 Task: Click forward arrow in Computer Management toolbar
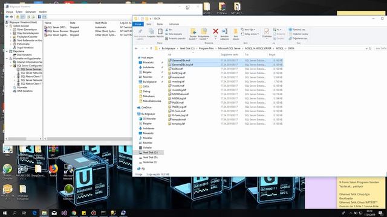11,17
